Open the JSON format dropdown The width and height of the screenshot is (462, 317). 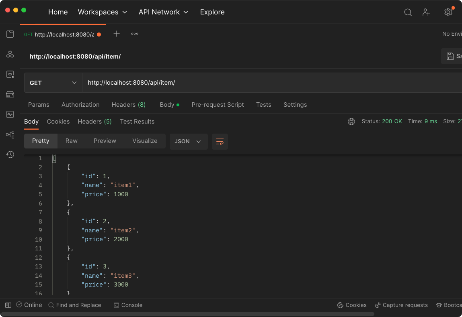(x=189, y=141)
